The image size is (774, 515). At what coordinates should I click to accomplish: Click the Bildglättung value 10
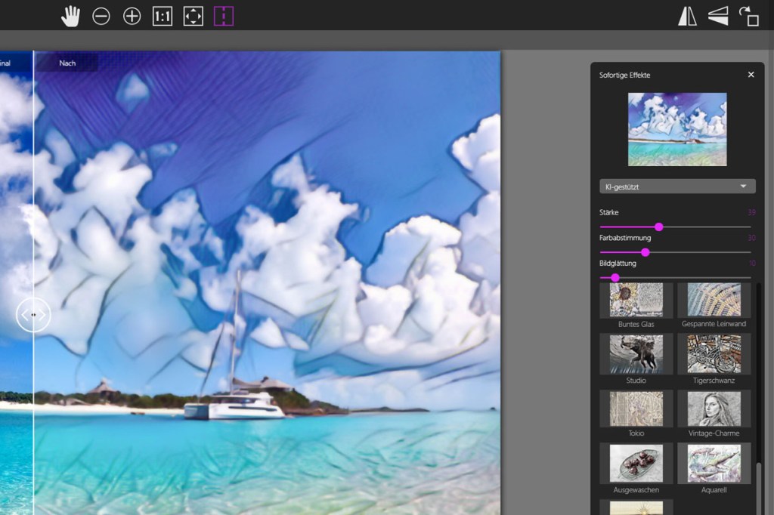[752, 263]
